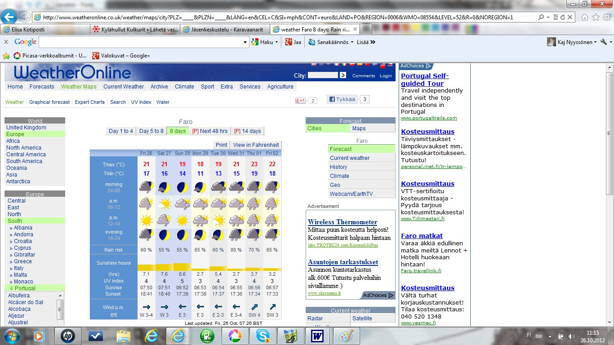Click the Facebook Tykkää like button

(x=342, y=99)
